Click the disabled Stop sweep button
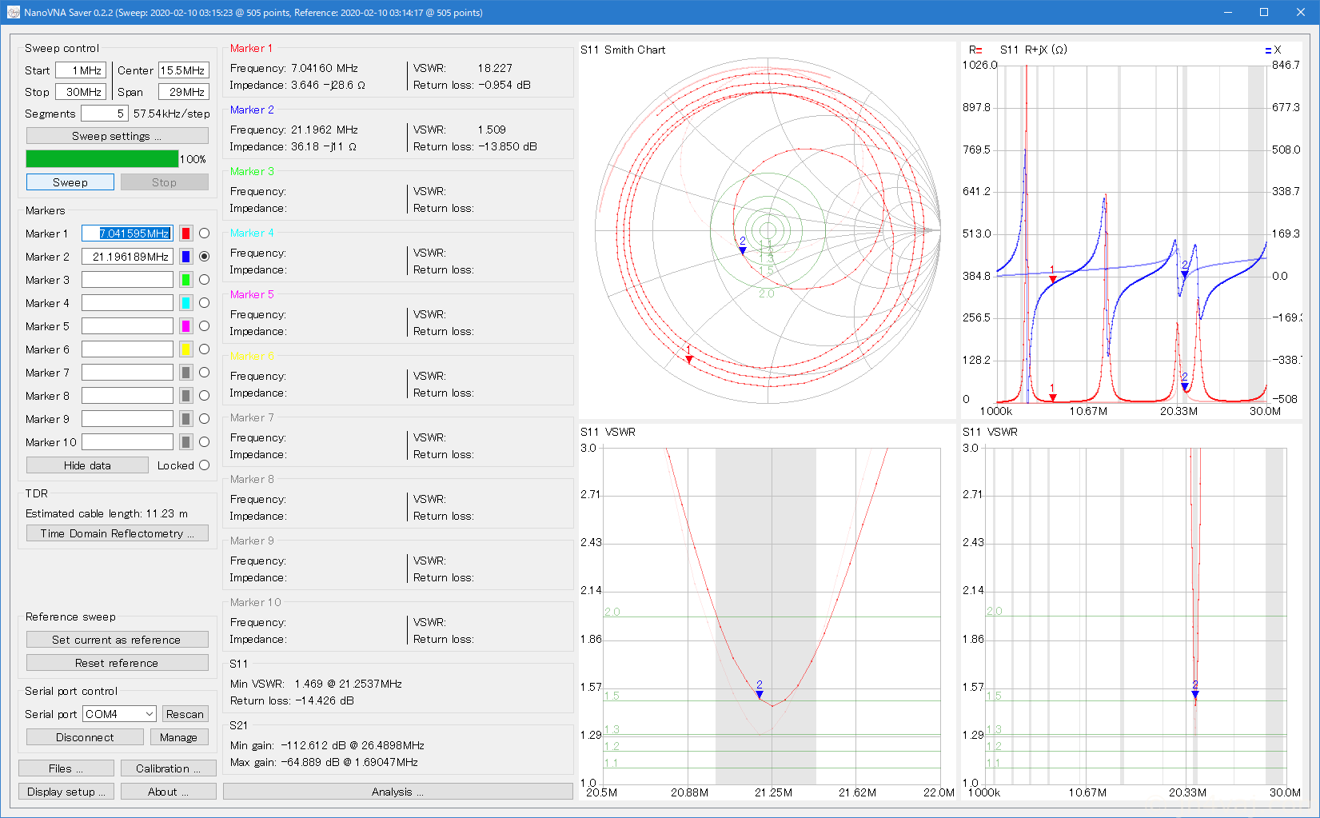Screen dimensions: 1320x818 [165, 182]
